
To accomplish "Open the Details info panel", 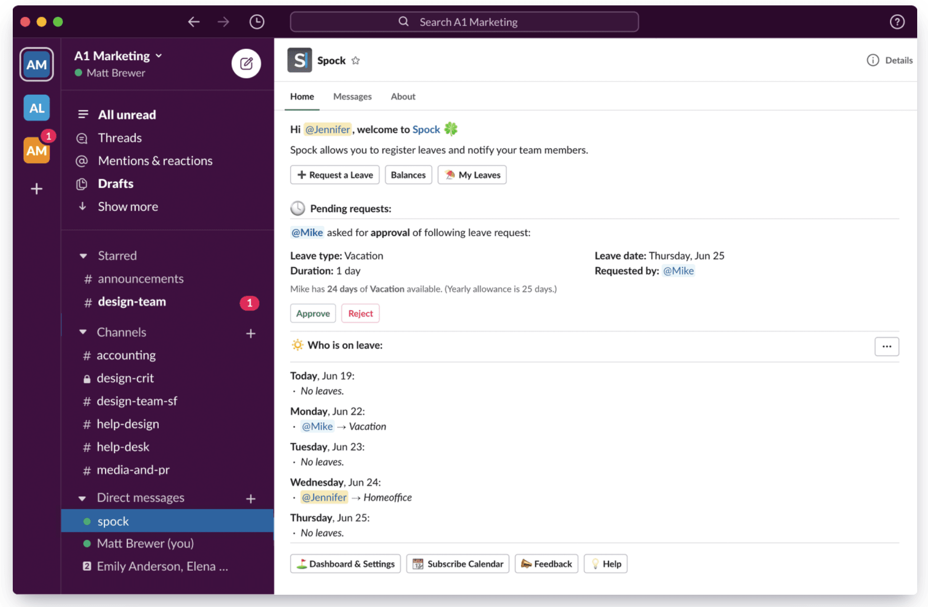I will (x=890, y=60).
